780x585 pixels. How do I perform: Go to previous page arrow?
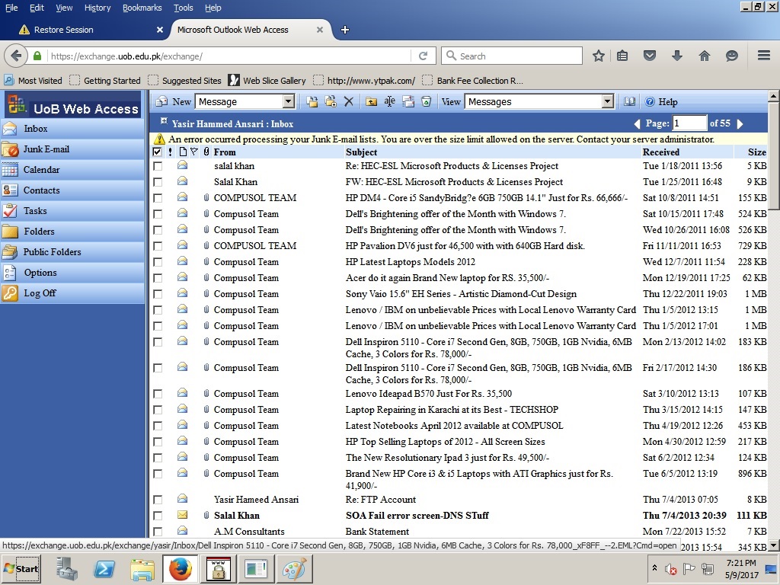click(637, 123)
